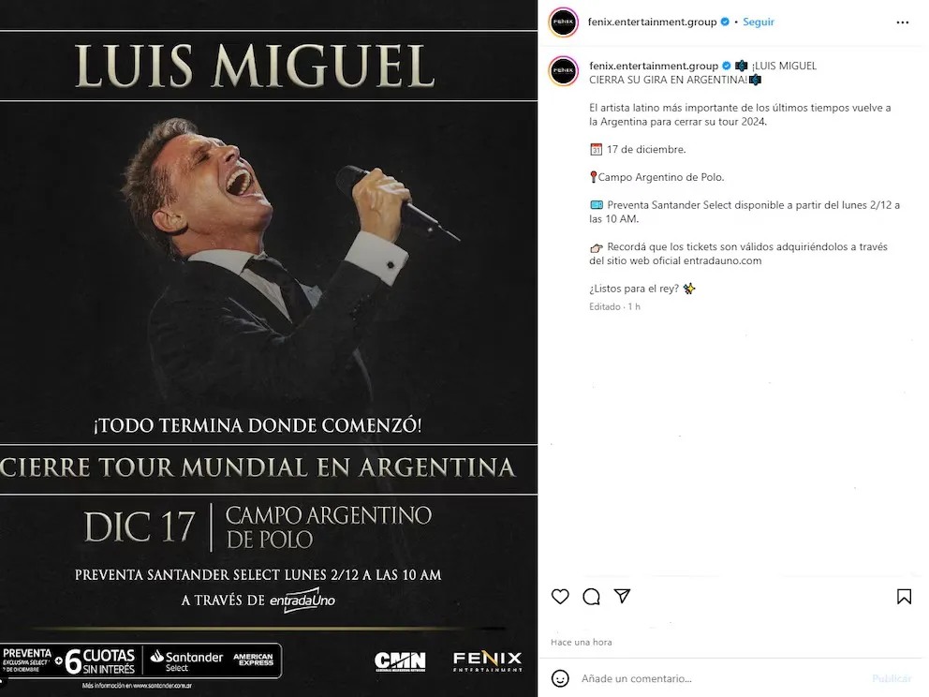Click the 'Hace una hora' timestamp

582,642
